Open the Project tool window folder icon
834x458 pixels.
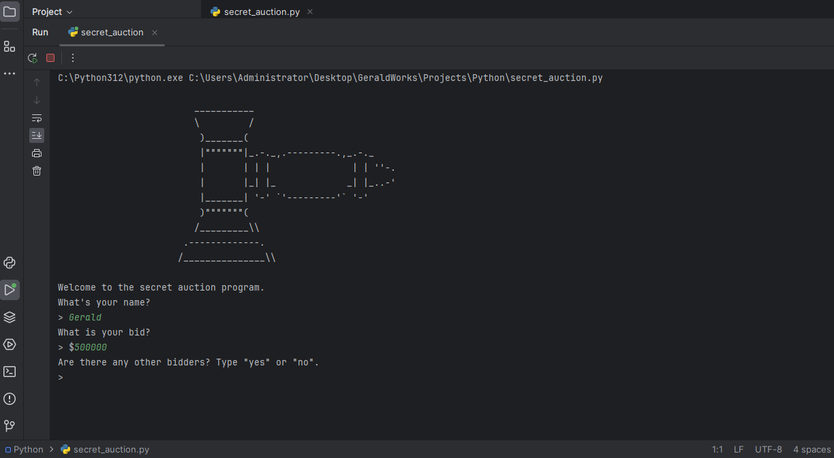tap(10, 12)
